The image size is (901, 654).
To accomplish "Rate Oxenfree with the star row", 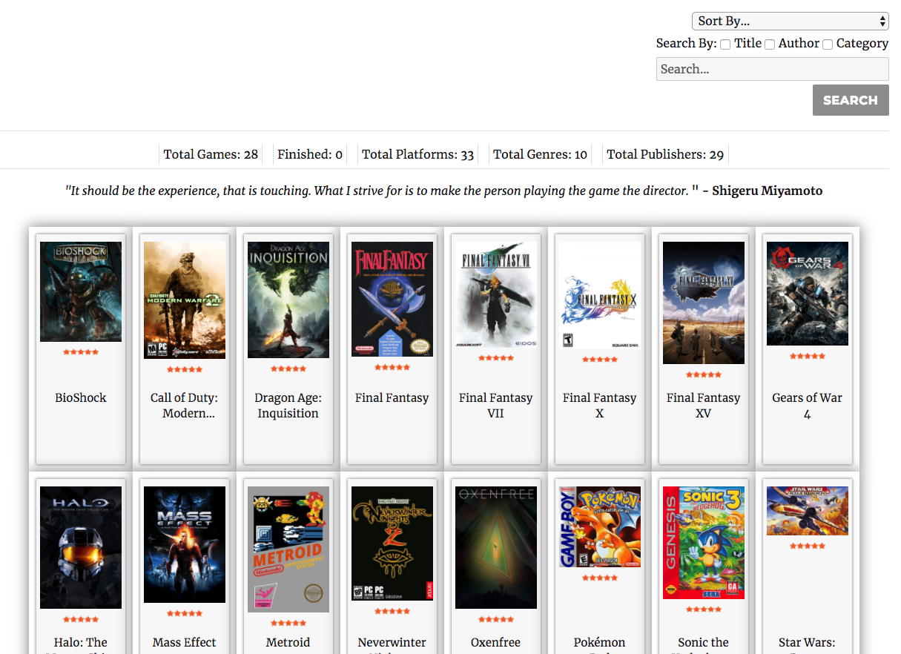I will pyautogui.click(x=496, y=619).
